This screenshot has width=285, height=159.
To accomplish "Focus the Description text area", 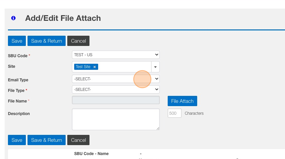I will (x=116, y=119).
